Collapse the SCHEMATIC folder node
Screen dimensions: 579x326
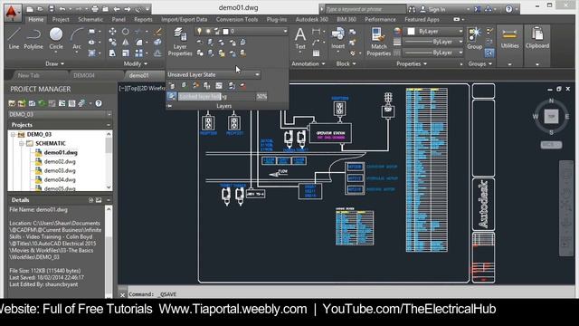click(22, 143)
